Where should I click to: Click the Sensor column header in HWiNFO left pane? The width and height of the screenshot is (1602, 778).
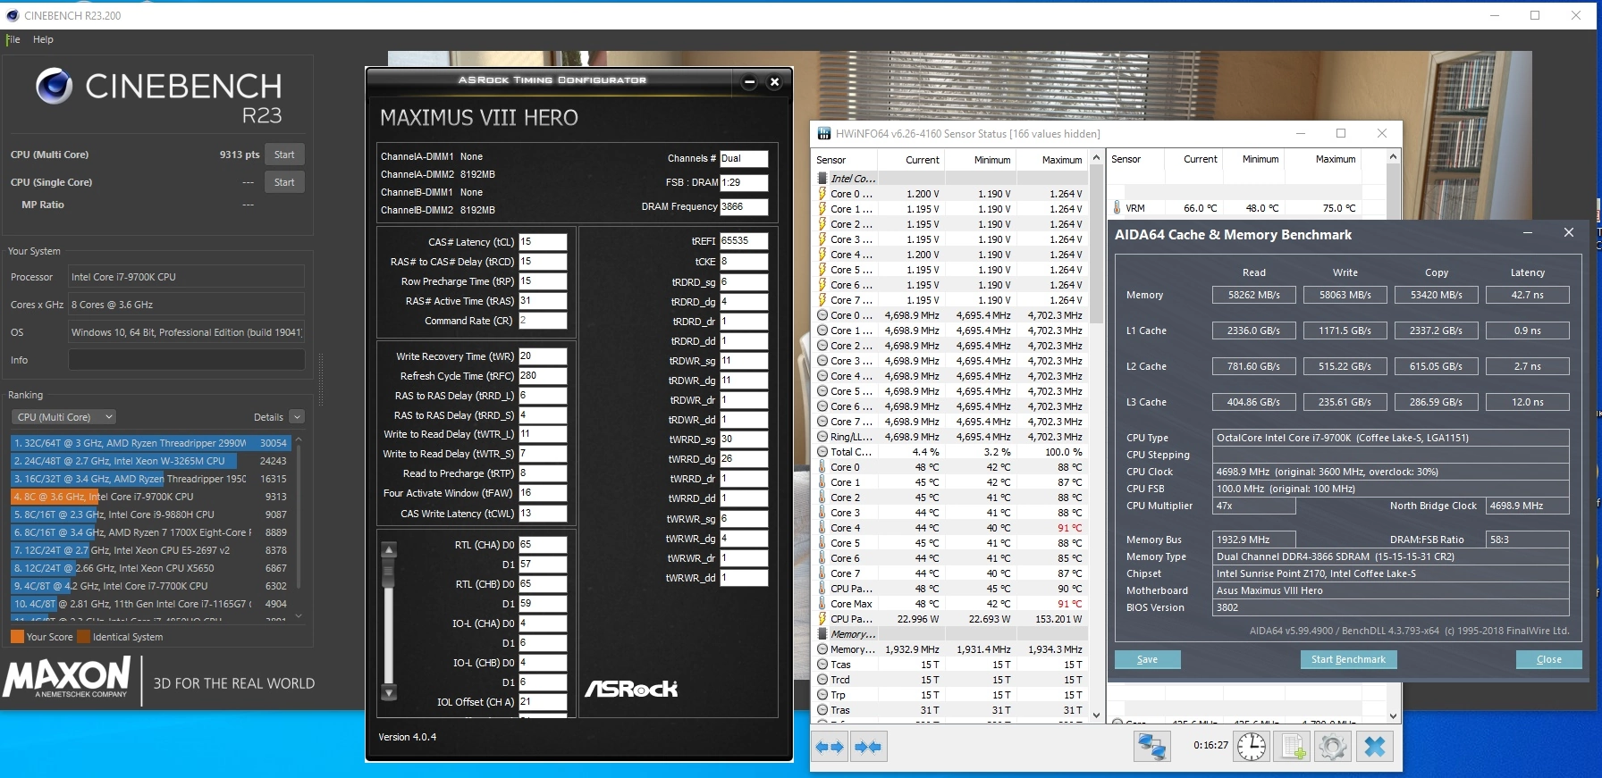click(845, 160)
